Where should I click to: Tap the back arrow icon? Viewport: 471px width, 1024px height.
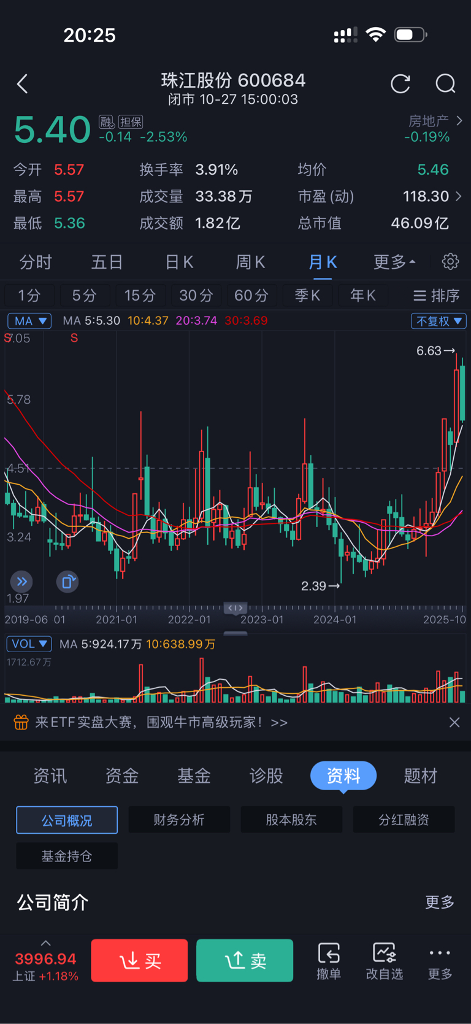(23, 84)
